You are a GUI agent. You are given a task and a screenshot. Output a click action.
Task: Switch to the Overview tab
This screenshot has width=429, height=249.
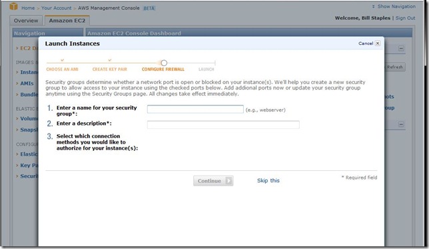point(26,21)
